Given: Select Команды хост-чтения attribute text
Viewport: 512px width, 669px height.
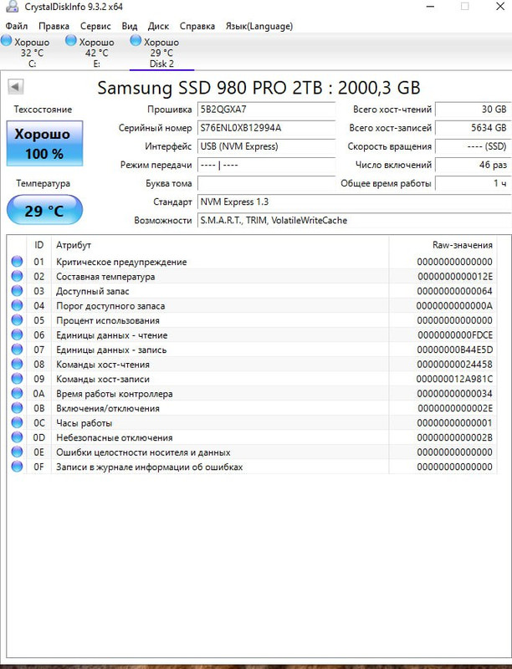Looking at the screenshot, I should tap(103, 365).
